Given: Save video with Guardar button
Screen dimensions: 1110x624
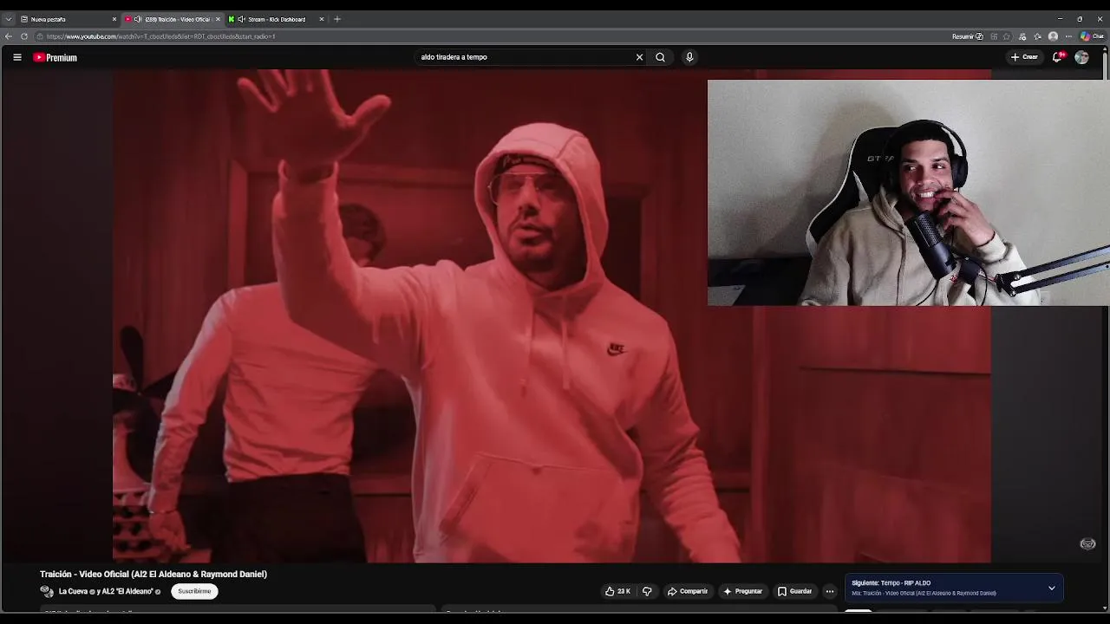Looking at the screenshot, I should (x=794, y=591).
